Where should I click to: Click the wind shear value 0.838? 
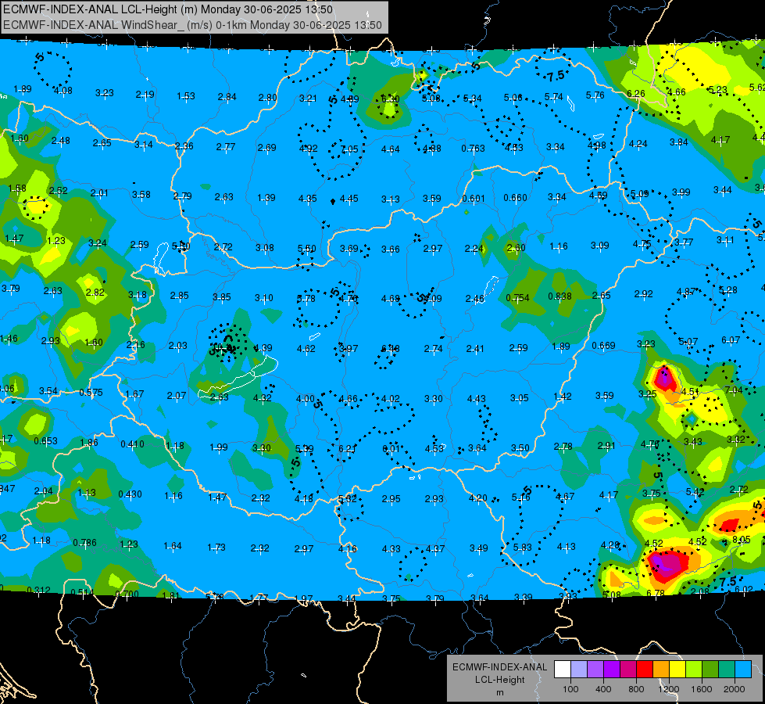pyautogui.click(x=559, y=296)
